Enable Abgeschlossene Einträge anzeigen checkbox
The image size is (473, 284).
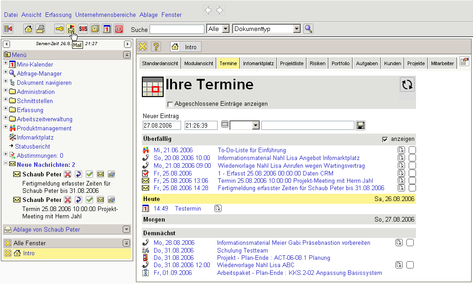click(170, 104)
